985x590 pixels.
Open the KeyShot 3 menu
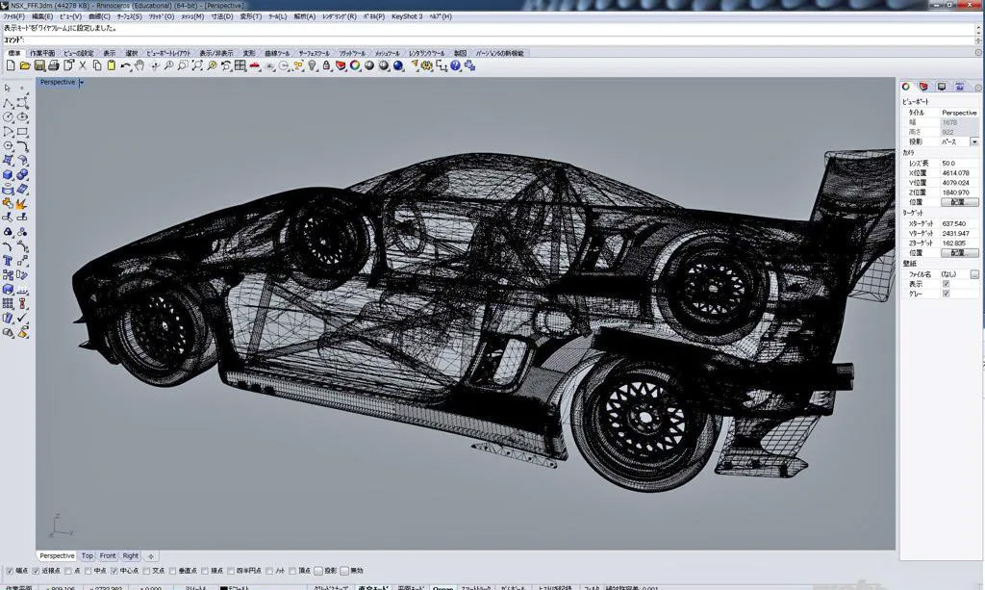click(407, 16)
